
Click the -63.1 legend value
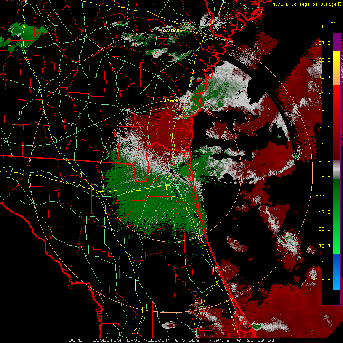coord(323,229)
